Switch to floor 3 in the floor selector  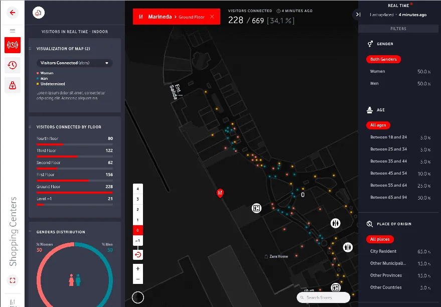[137, 199]
